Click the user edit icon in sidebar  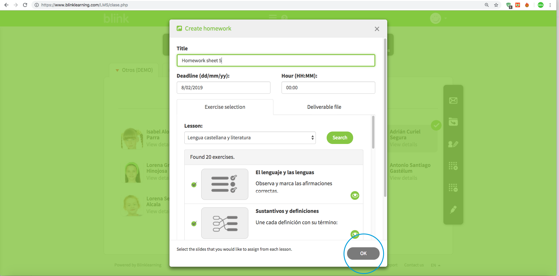pos(453,144)
